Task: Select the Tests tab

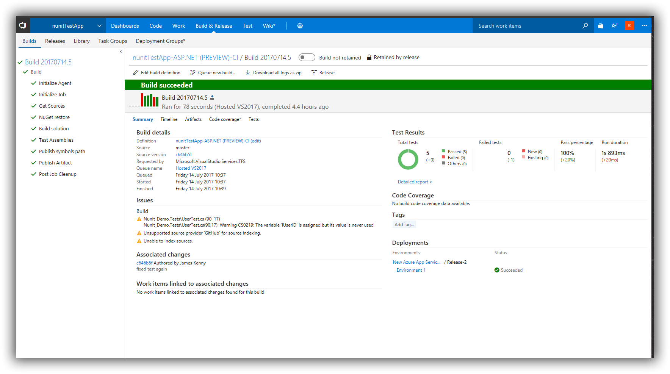Action: click(254, 119)
